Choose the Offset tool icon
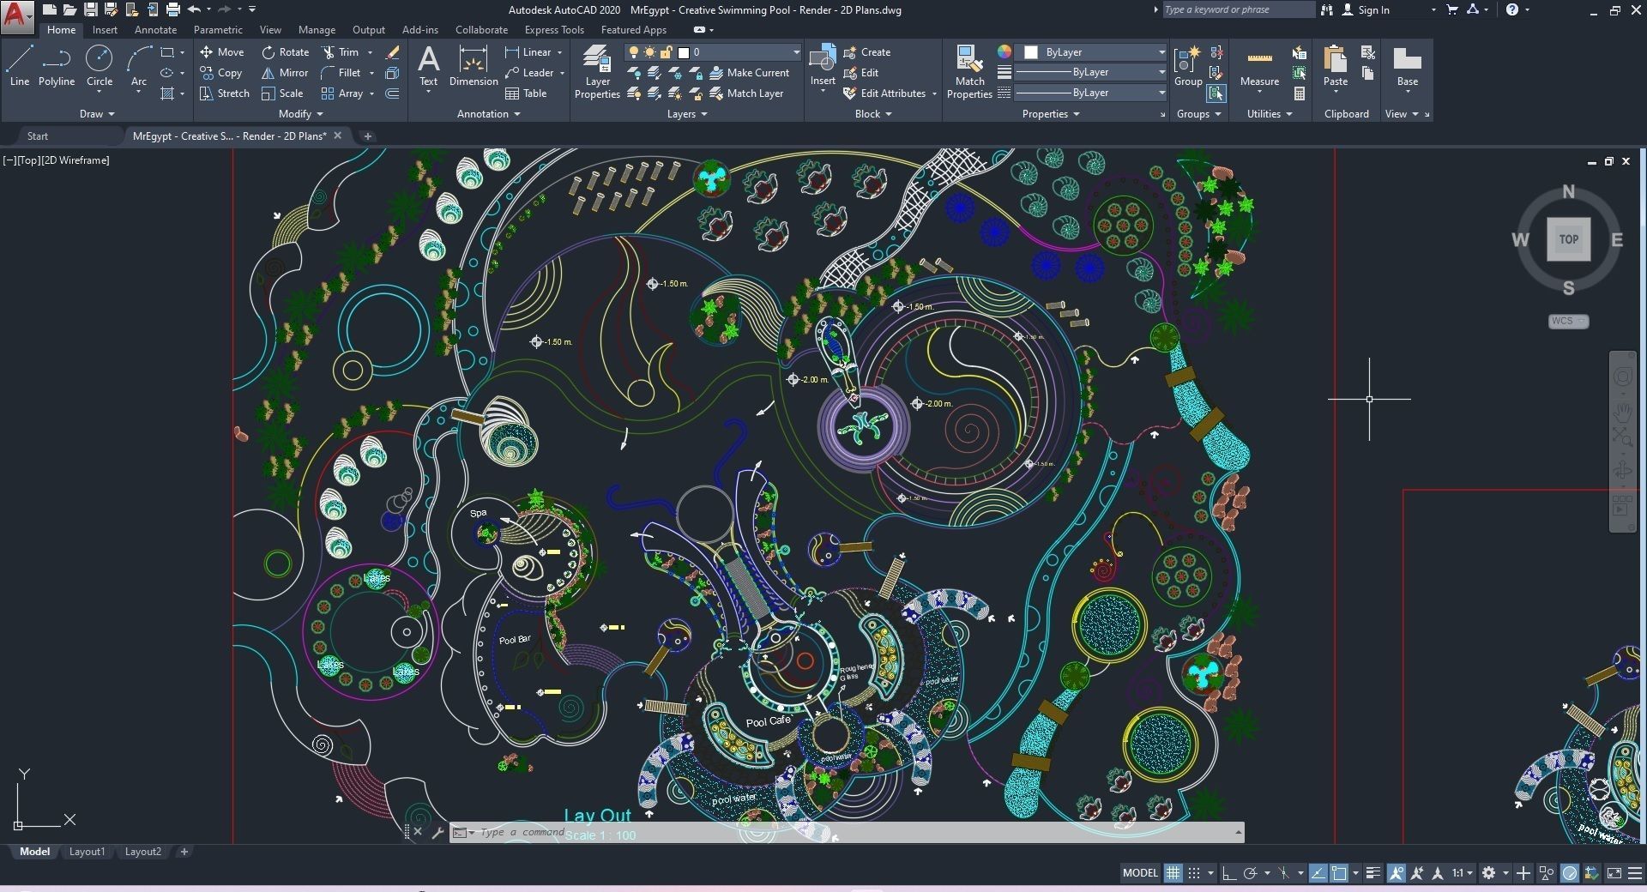This screenshot has height=892, width=1647. tap(393, 93)
